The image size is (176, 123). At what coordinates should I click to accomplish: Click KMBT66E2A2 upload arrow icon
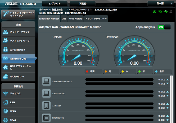[x=168, y=92]
